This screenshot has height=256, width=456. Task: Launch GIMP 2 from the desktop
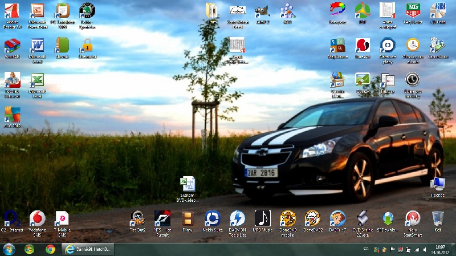pyautogui.click(x=262, y=11)
